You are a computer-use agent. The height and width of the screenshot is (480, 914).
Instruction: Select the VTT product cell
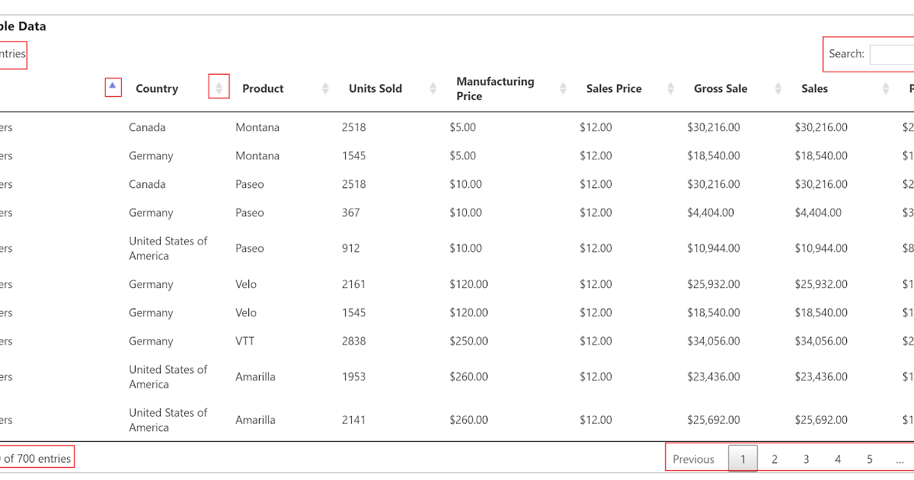245,341
